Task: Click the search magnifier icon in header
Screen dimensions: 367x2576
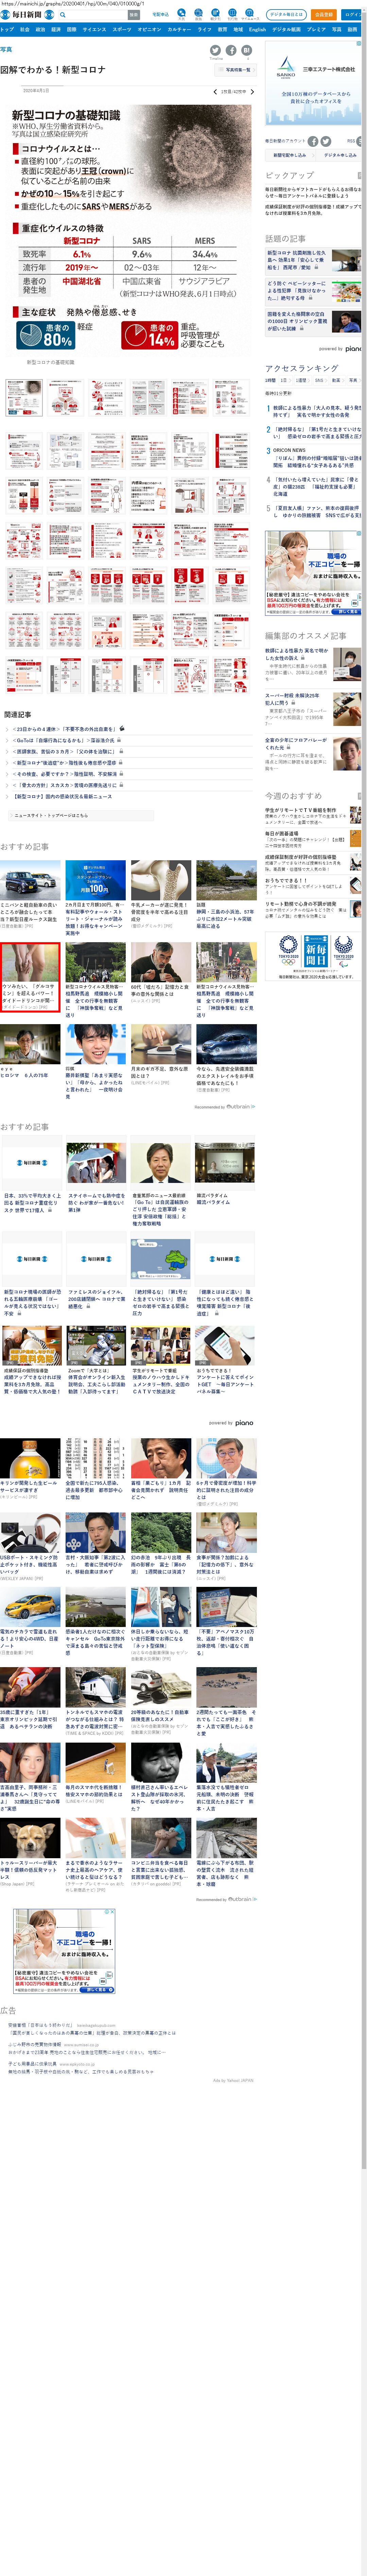Action: point(63,15)
